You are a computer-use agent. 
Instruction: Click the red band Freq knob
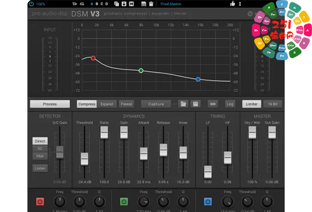click(59, 201)
